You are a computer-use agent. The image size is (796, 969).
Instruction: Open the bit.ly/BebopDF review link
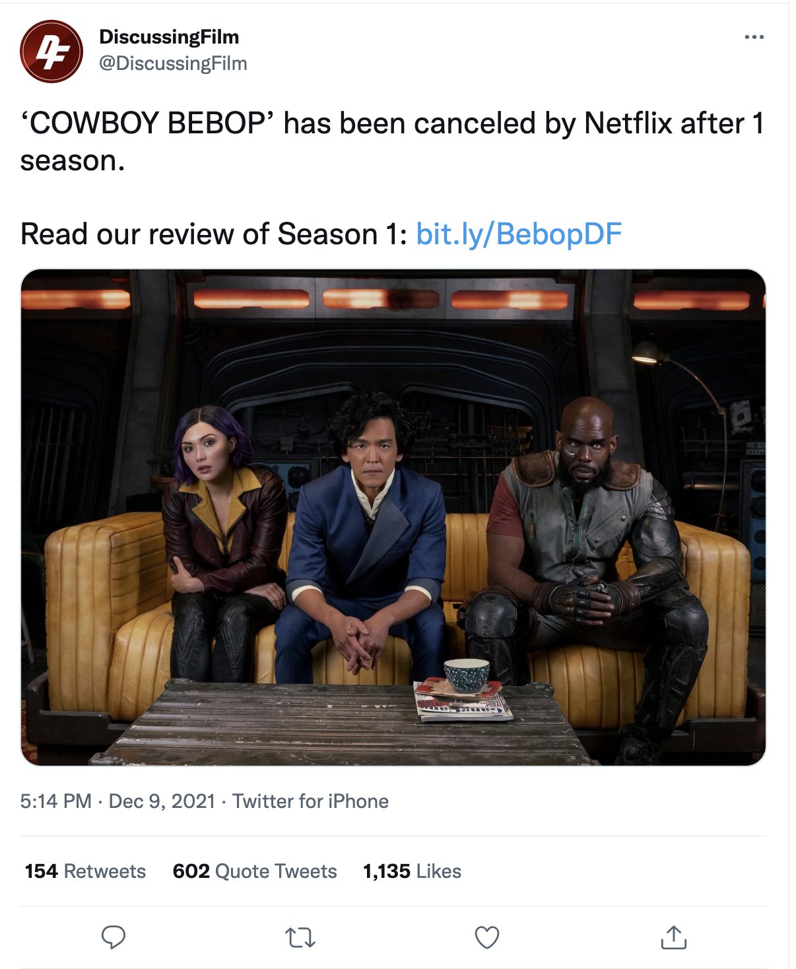[x=519, y=234]
